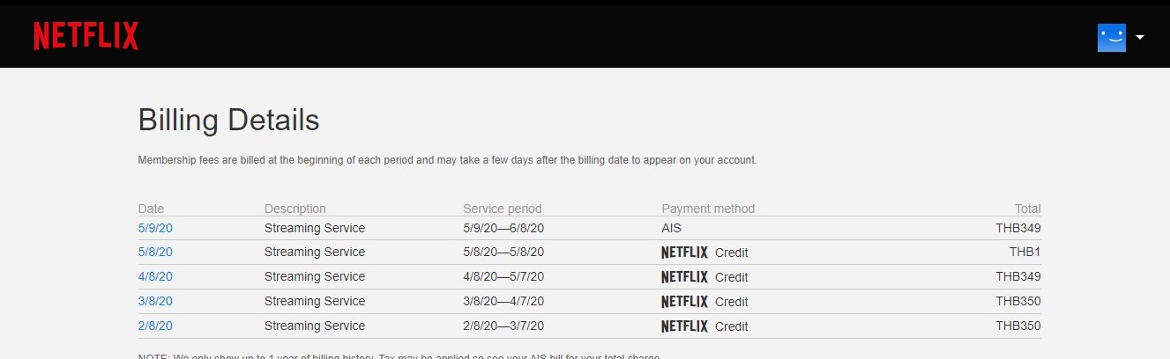Click the Service period column header
The width and height of the screenshot is (1170, 359).
pyautogui.click(x=502, y=209)
